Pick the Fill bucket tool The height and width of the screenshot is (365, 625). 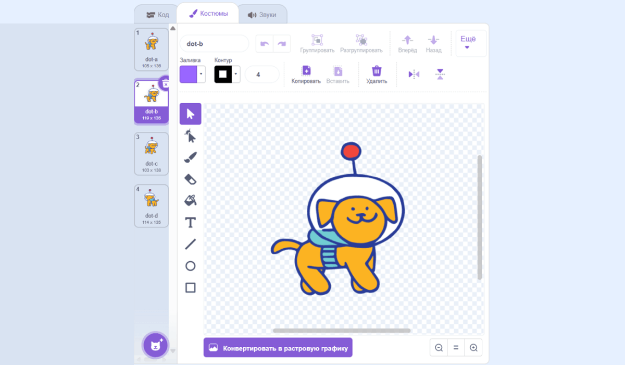click(190, 200)
